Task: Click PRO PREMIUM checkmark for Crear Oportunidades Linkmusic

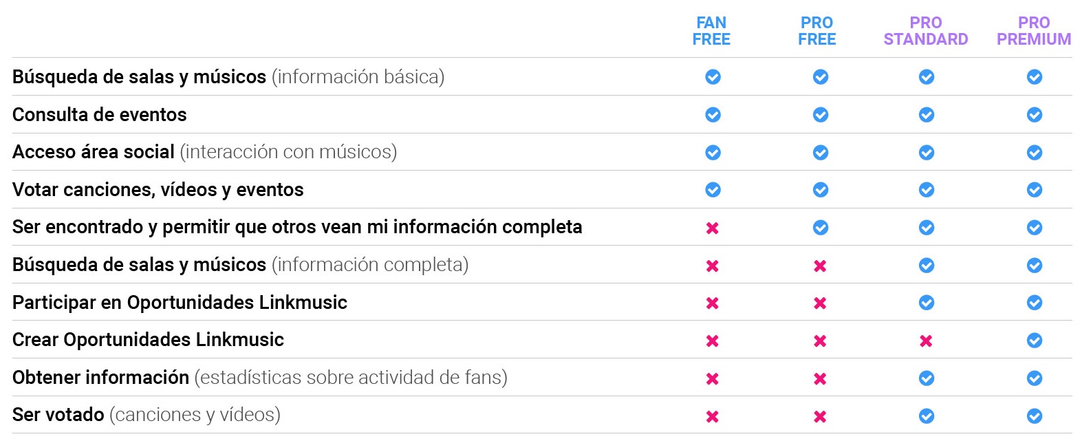Action: pyautogui.click(x=1034, y=341)
